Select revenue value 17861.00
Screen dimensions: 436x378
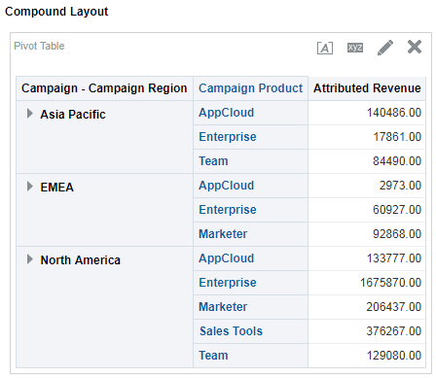397,137
